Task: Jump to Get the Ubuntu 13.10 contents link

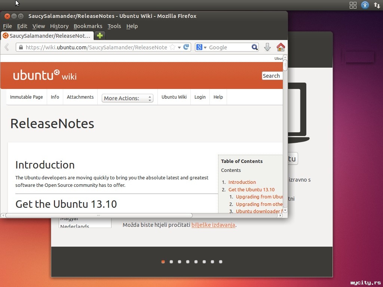Action: (251, 189)
